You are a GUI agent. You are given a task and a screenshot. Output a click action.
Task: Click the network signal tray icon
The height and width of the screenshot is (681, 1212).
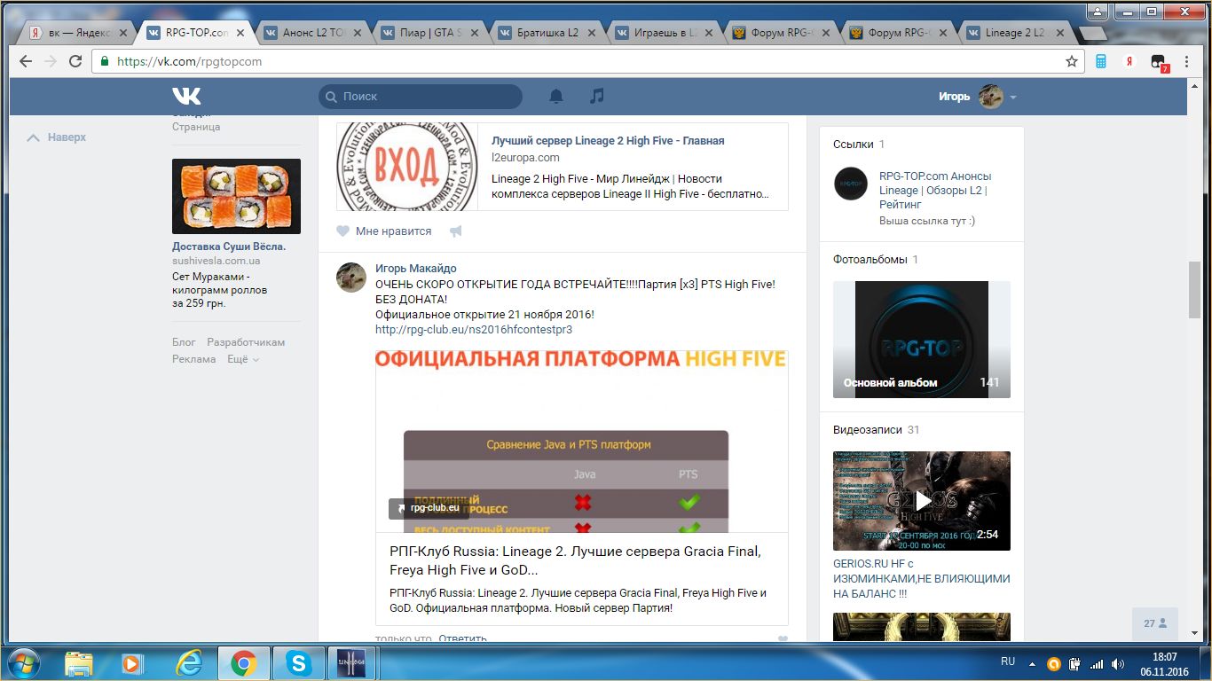pyautogui.click(x=1097, y=663)
